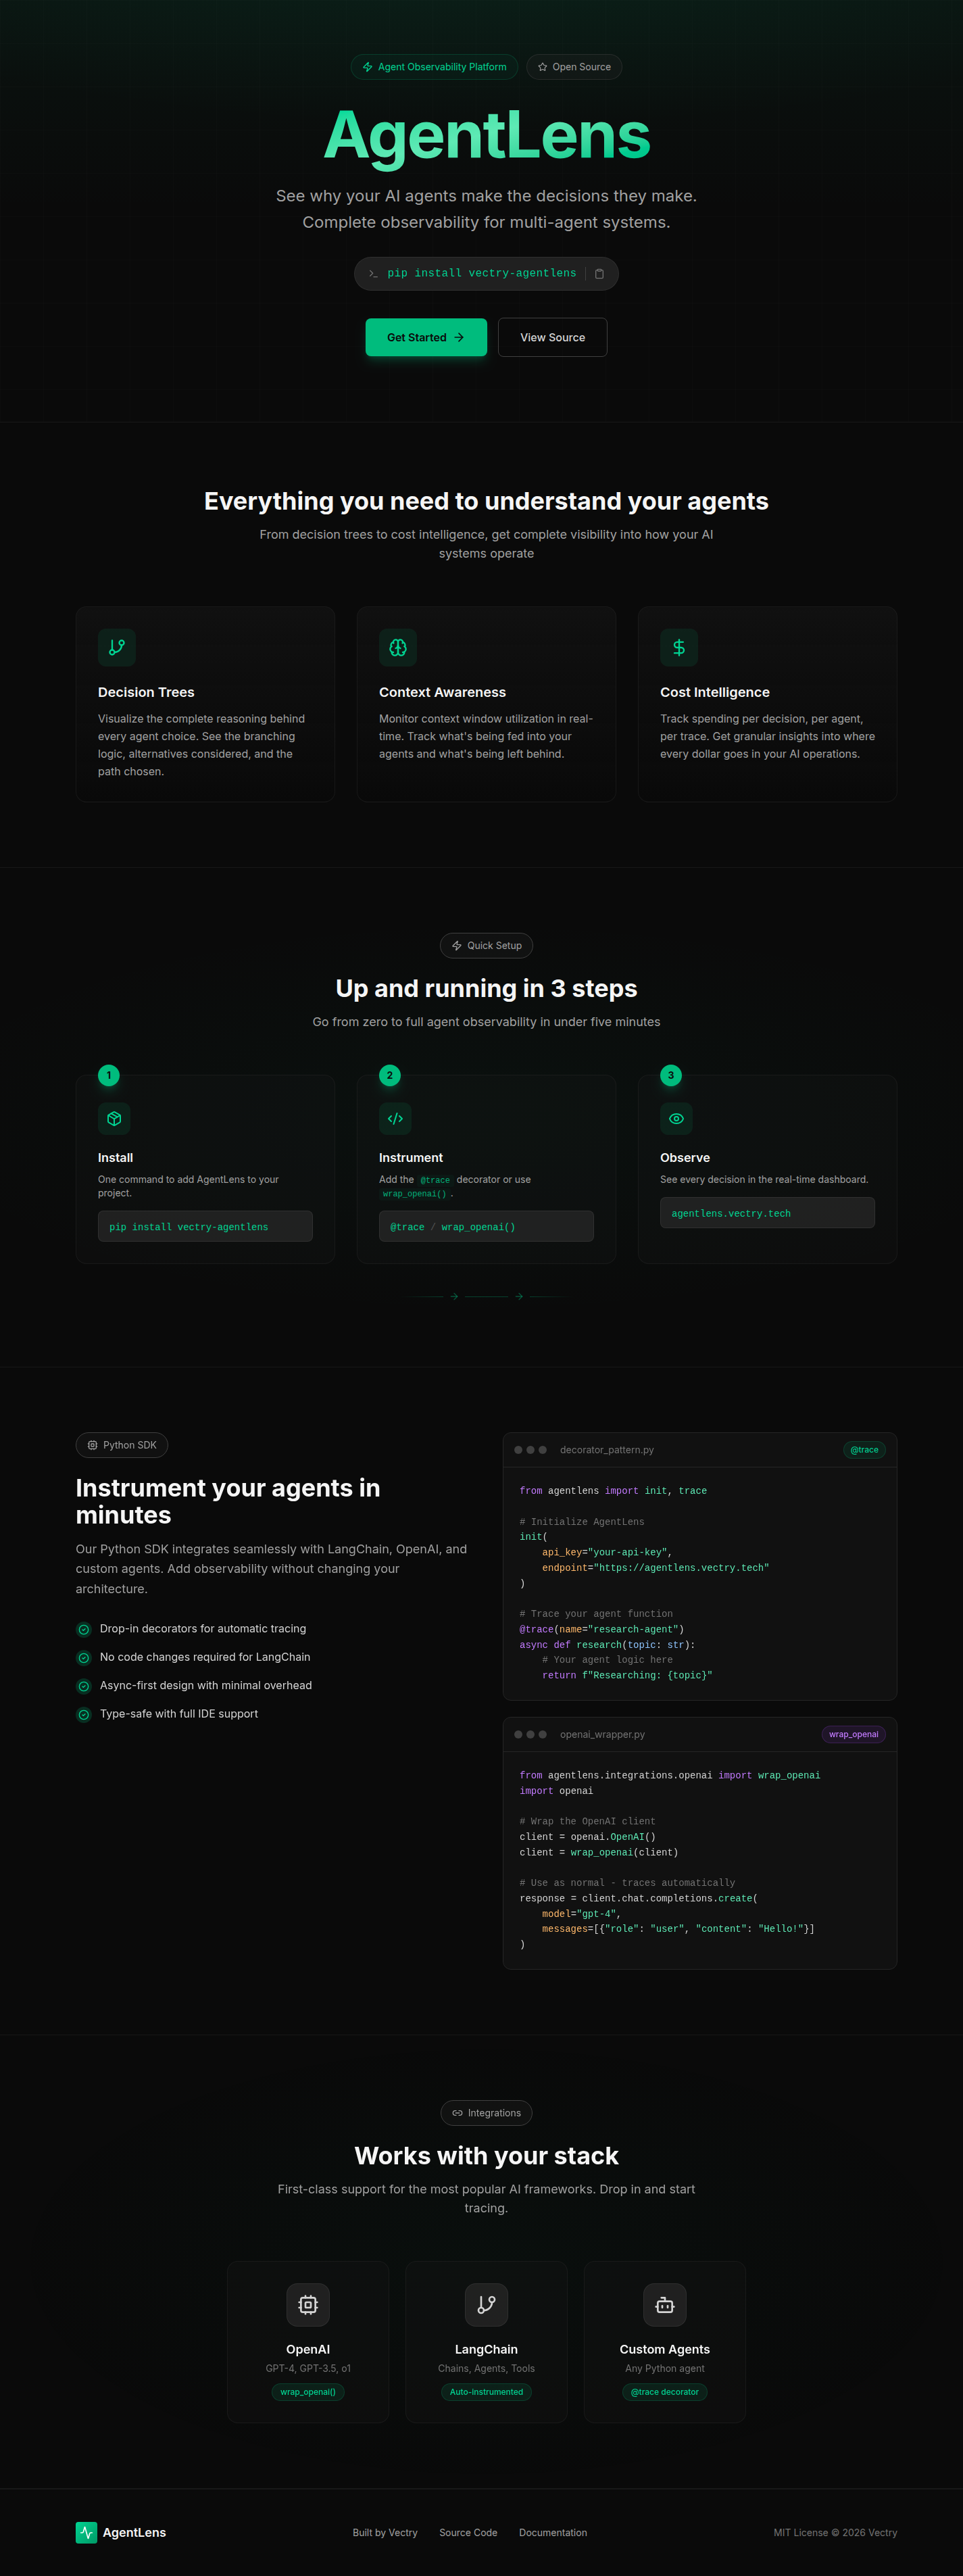Click the copy icon beside pip install command
Image resolution: width=963 pixels, height=2576 pixels.
point(599,274)
